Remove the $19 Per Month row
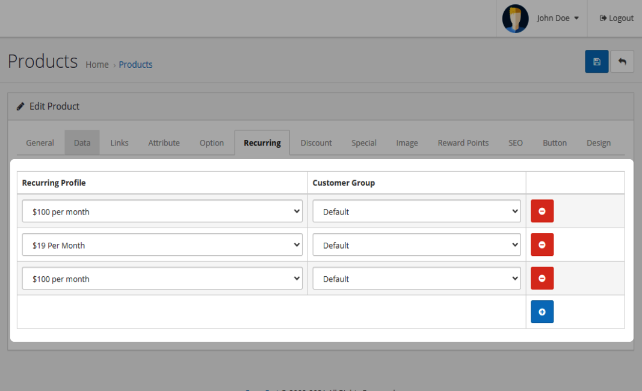Screen dimensions: 642x391 tap(542, 245)
